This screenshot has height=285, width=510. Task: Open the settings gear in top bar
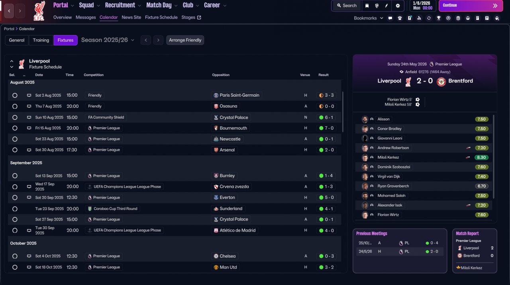pos(398,6)
